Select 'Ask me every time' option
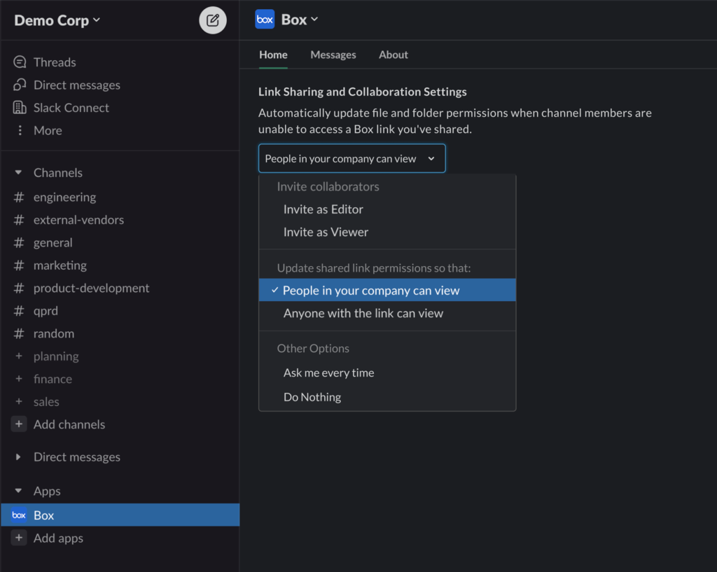Image resolution: width=717 pixels, height=572 pixels. 328,372
